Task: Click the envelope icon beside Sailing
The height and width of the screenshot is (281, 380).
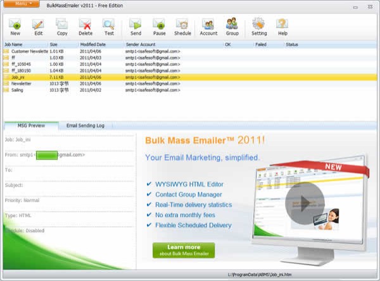Action: (6, 90)
